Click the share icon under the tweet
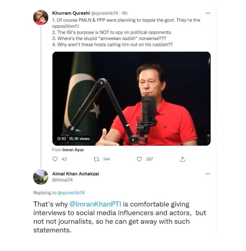Screen dimensions: 246x251 (x=183, y=159)
